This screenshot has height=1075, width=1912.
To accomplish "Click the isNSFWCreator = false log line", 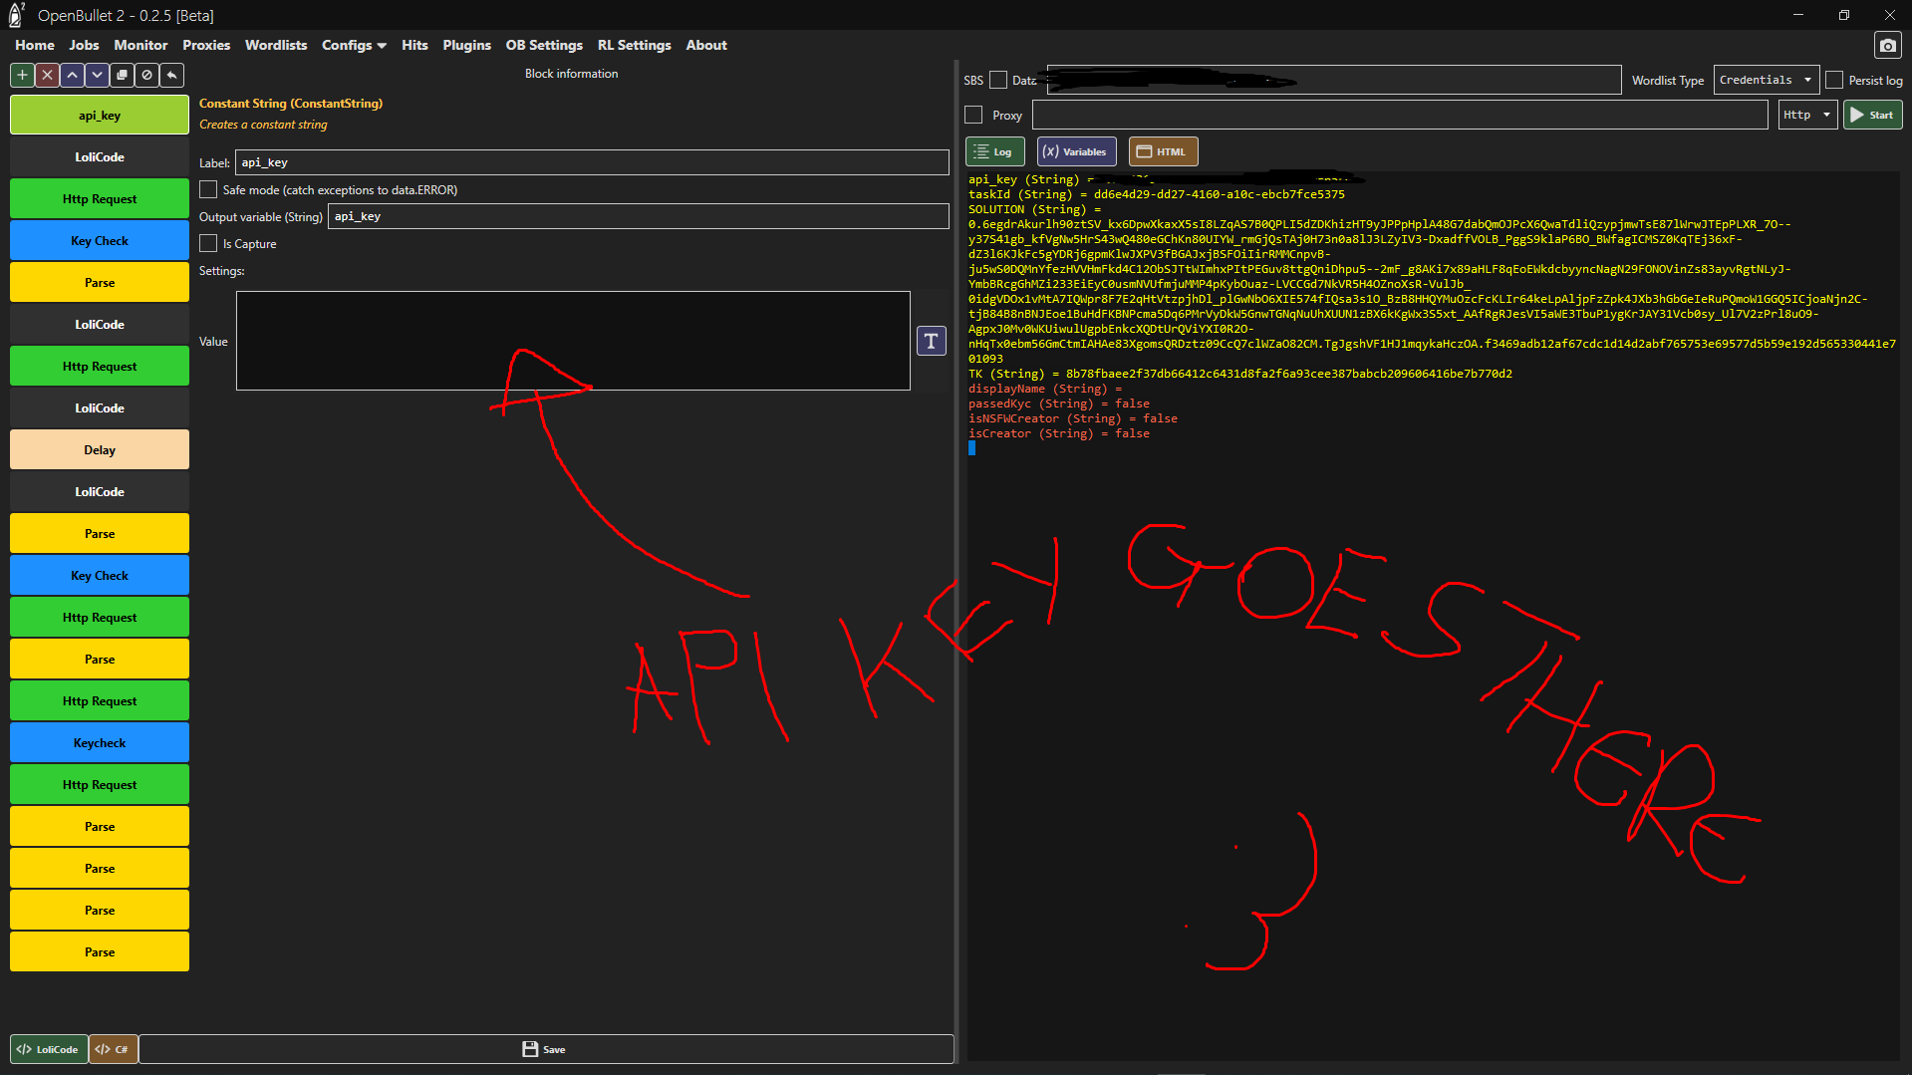I will [x=1072, y=418].
